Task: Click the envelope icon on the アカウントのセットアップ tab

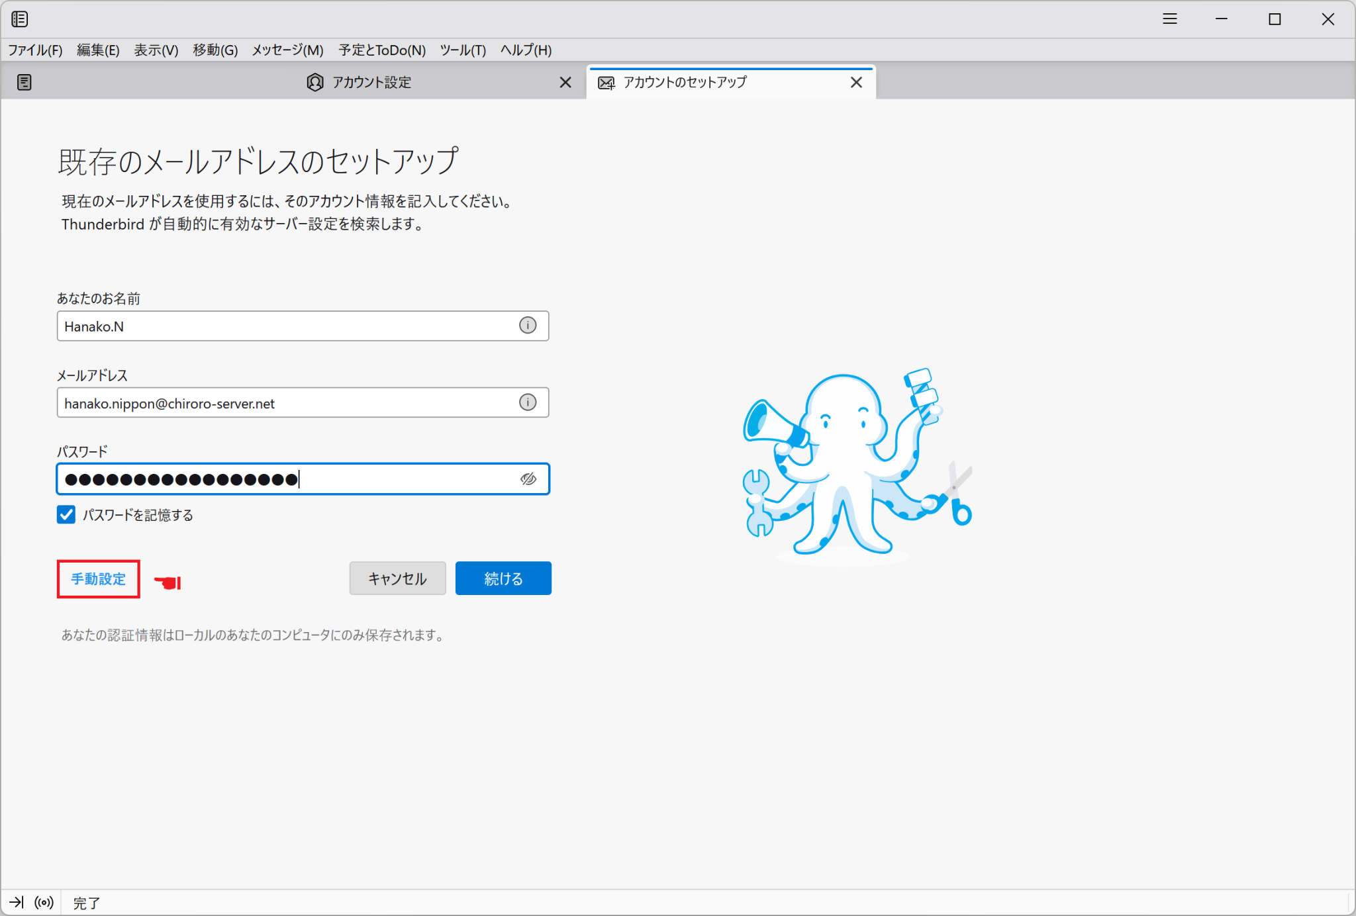Action: (606, 82)
